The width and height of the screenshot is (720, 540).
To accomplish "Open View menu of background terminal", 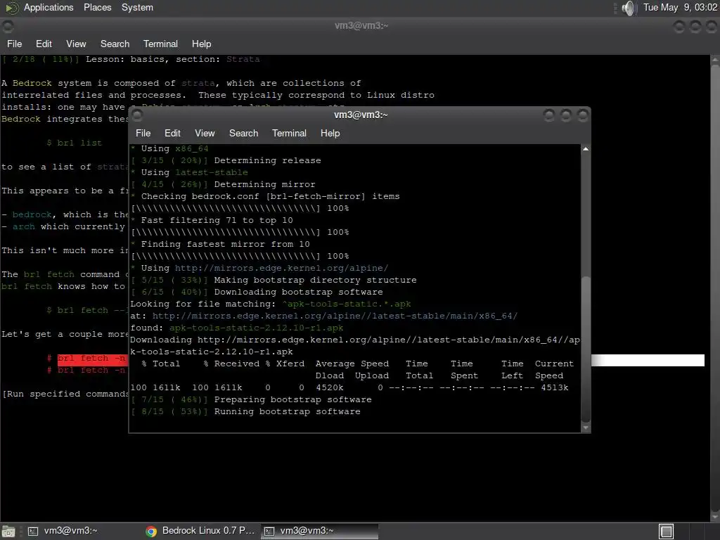I will click(x=76, y=44).
